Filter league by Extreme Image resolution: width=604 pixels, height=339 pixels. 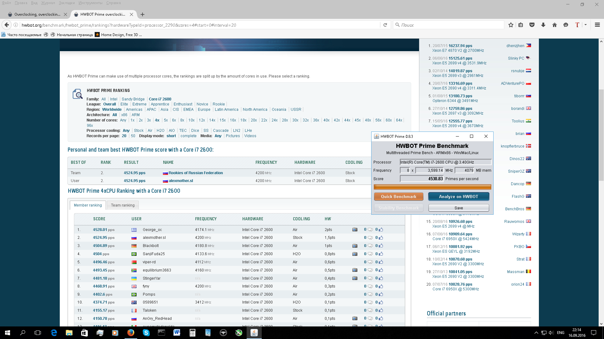click(139, 104)
